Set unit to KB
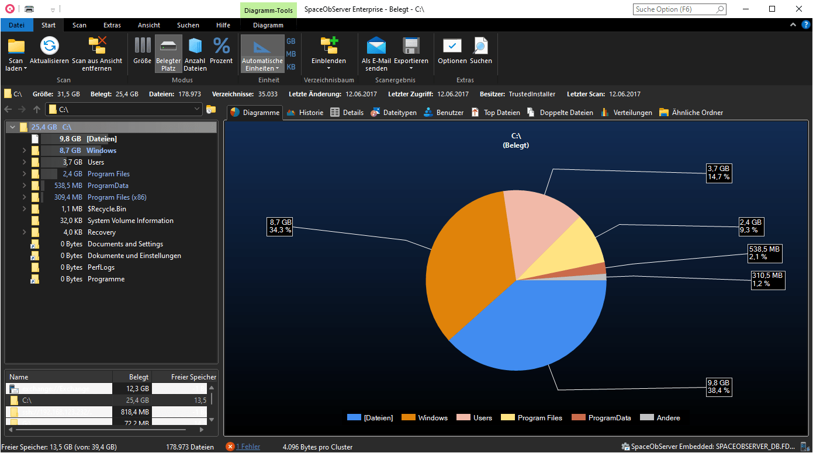 coord(291,67)
